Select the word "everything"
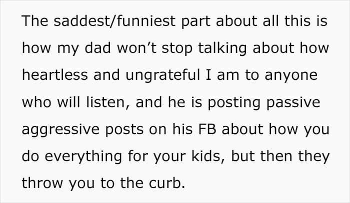 click(x=83, y=157)
